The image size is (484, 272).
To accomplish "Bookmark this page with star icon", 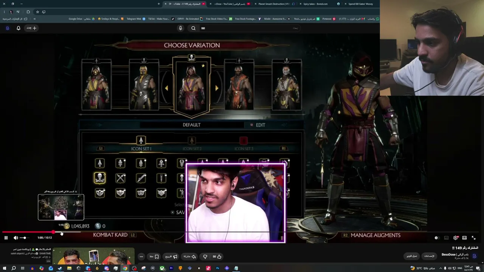I will 37,12.
